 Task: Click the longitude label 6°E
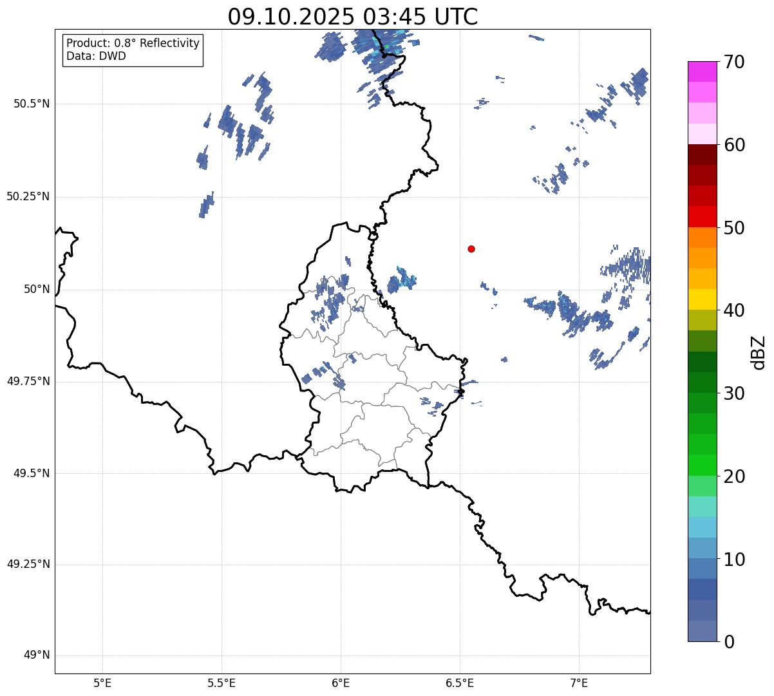coord(341,683)
